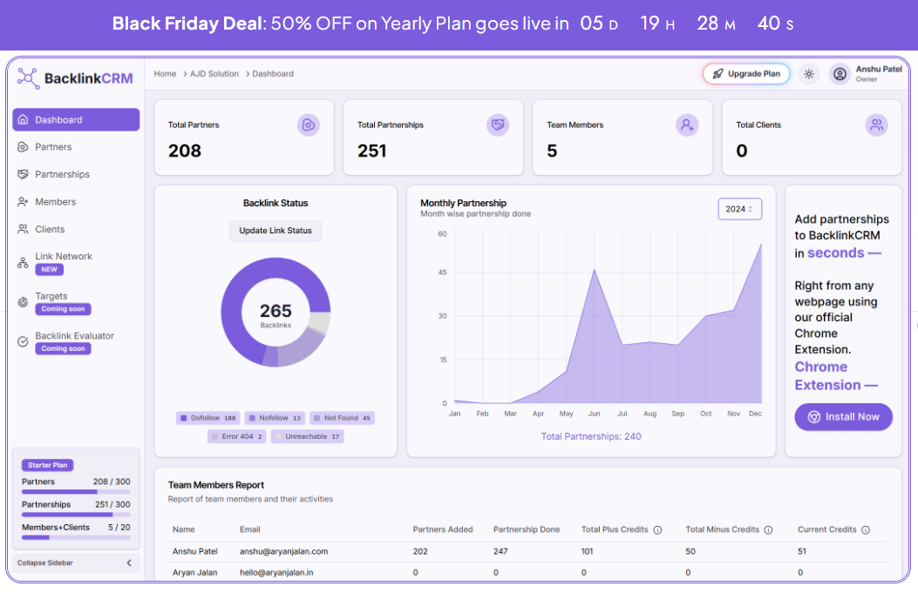Screen dimensions: 918x593
Task: Click the Upgrade Plan button
Action: (745, 74)
